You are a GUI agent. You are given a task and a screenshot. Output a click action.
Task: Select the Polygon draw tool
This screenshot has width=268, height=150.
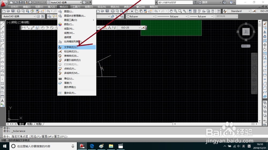2,36
